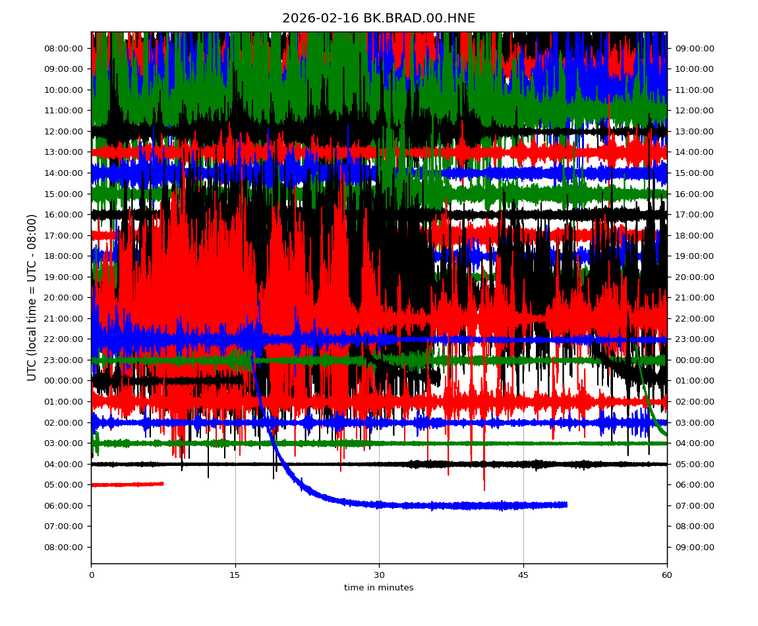Image resolution: width=758 pixels, height=626 pixels.
Task: Click the left-axis 00:00:00 tick label
Action: (x=65, y=380)
